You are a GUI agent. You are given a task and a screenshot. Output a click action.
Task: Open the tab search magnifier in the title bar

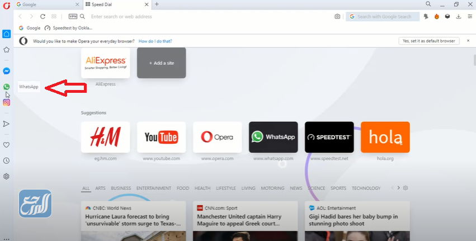(x=428, y=4)
